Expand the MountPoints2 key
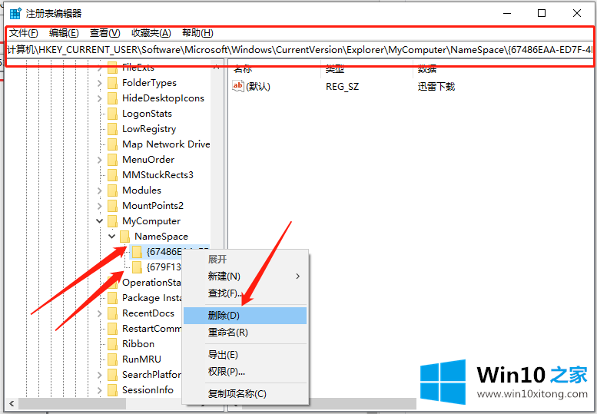The image size is (597, 414). click(x=100, y=206)
